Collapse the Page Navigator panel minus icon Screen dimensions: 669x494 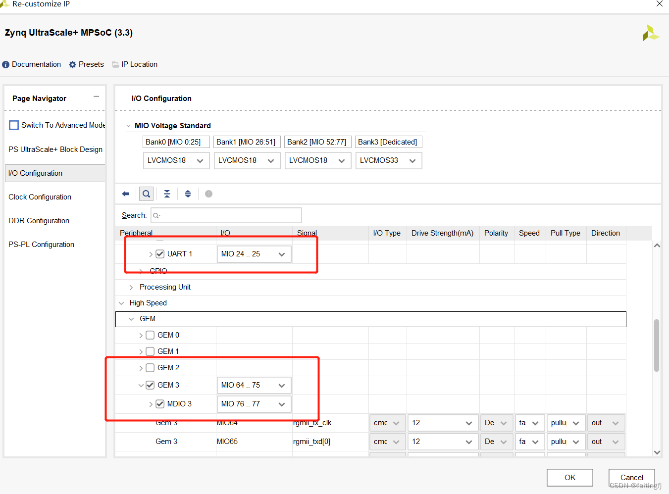point(96,97)
